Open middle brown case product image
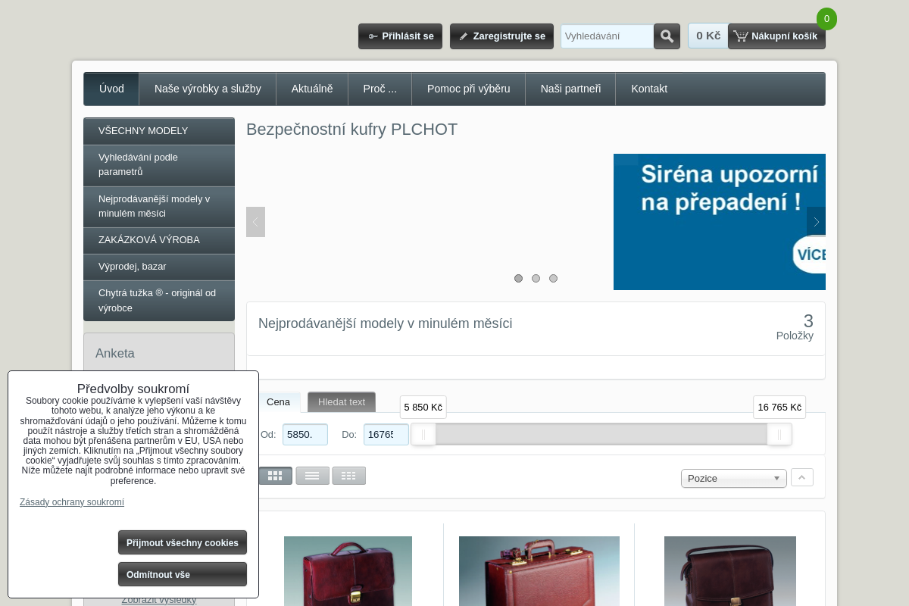The width and height of the screenshot is (909, 606). [539, 571]
